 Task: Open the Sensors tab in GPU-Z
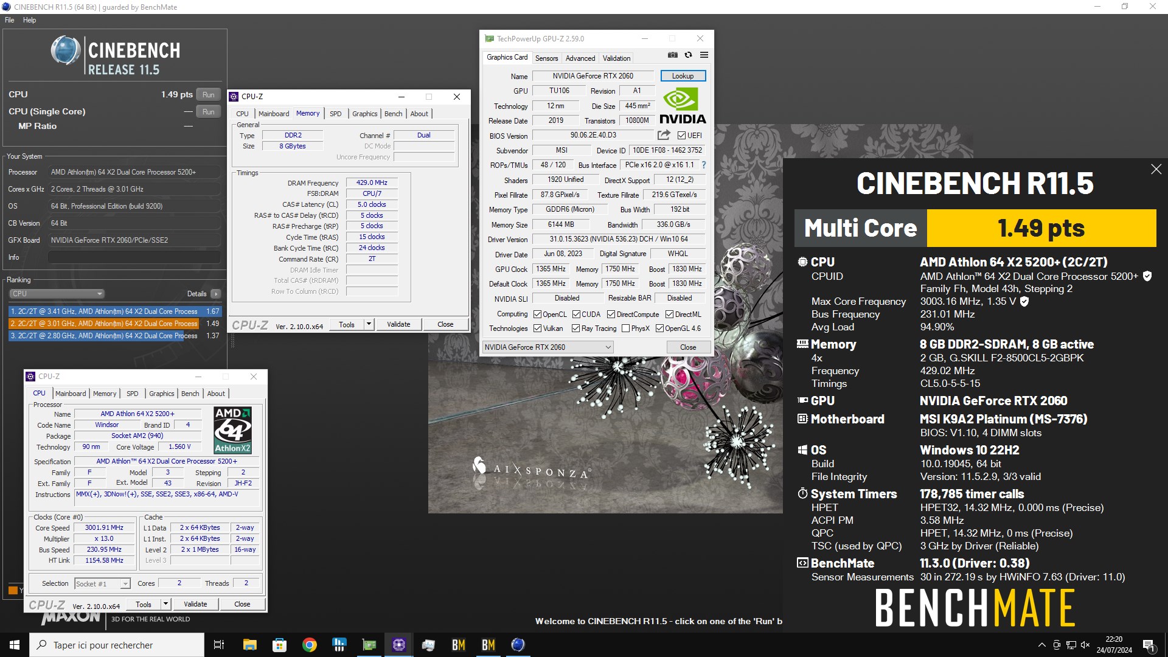pyautogui.click(x=546, y=58)
